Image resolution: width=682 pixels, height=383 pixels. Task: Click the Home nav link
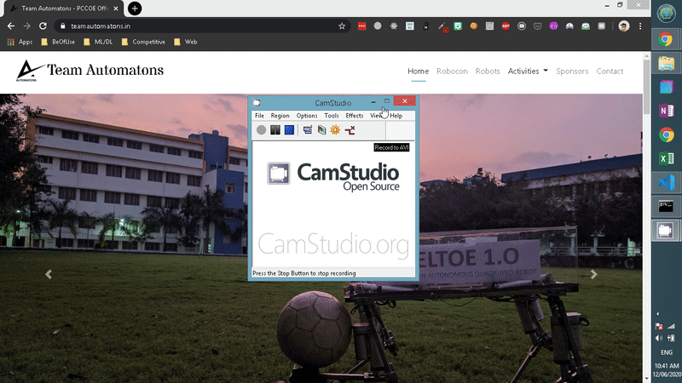pyautogui.click(x=418, y=71)
